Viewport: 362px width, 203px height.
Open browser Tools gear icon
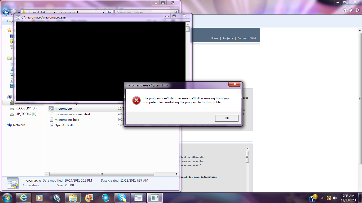357,10
